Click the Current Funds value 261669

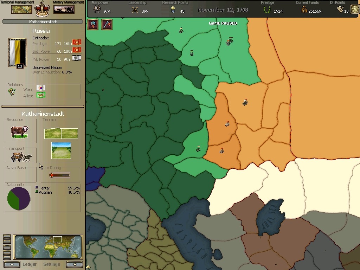tap(315, 11)
